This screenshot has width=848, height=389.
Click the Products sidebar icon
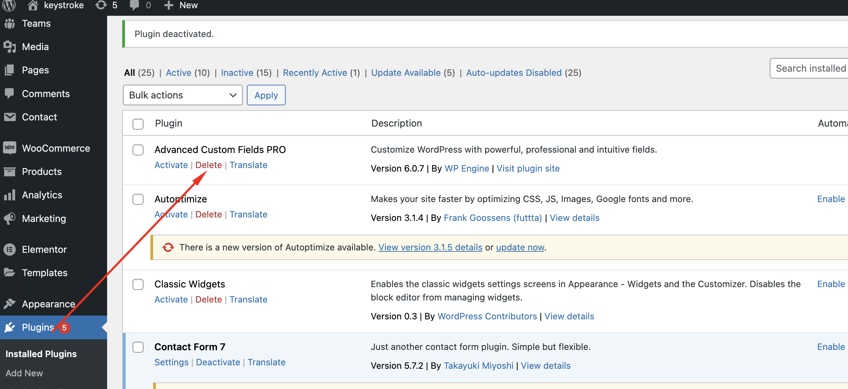click(10, 172)
